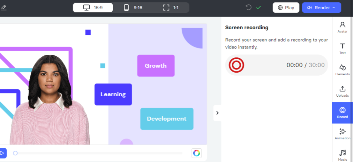Select the Learning label on canvas
This screenshot has width=353, height=162.
click(x=113, y=94)
